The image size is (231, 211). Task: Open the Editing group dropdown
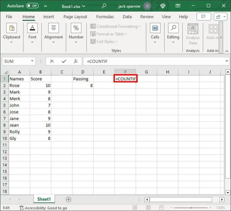173,33
